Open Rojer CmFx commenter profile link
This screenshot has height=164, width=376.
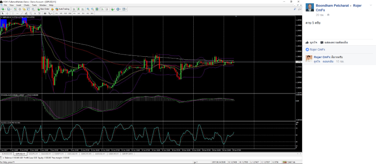322,57
